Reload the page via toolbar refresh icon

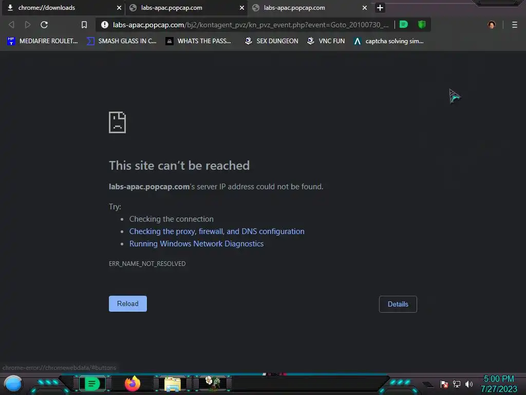(x=44, y=25)
